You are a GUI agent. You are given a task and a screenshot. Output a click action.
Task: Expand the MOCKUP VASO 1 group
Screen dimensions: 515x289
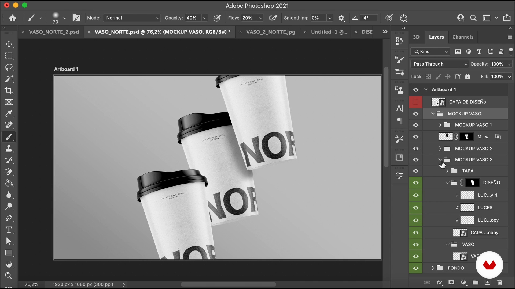click(x=440, y=125)
